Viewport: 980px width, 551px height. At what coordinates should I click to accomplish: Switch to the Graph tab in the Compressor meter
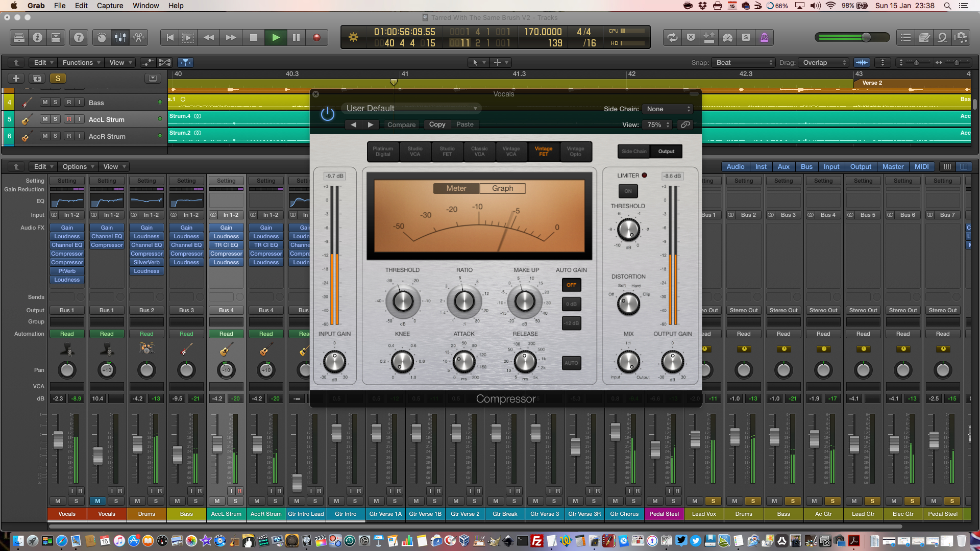[502, 188]
